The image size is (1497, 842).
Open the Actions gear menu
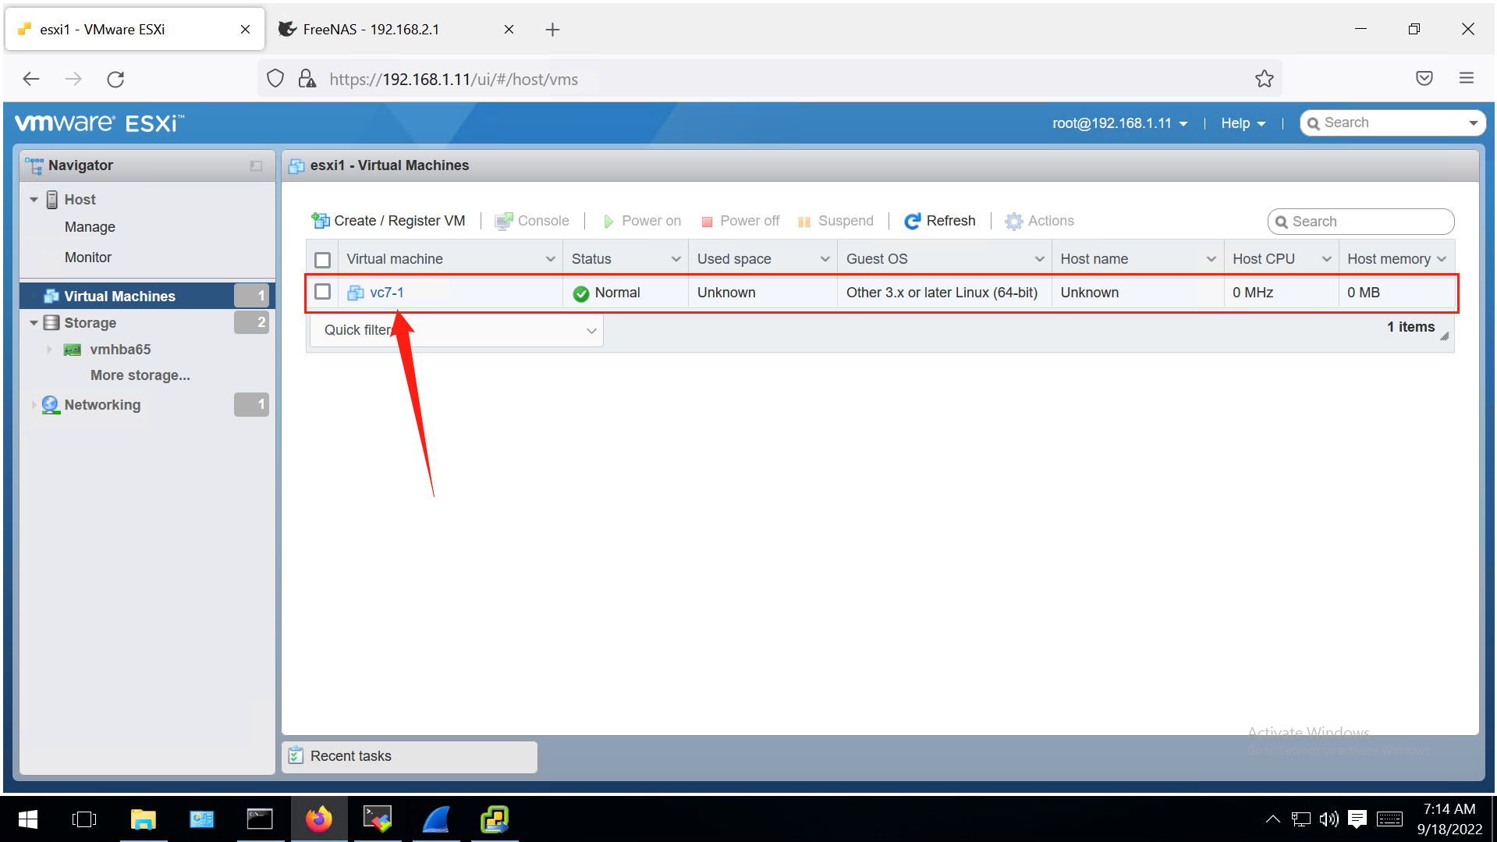click(1040, 221)
